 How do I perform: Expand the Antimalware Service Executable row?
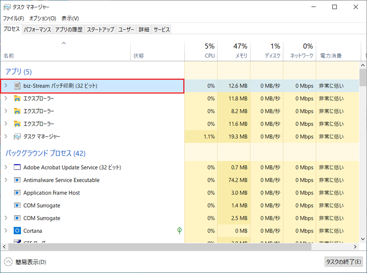point(6,180)
